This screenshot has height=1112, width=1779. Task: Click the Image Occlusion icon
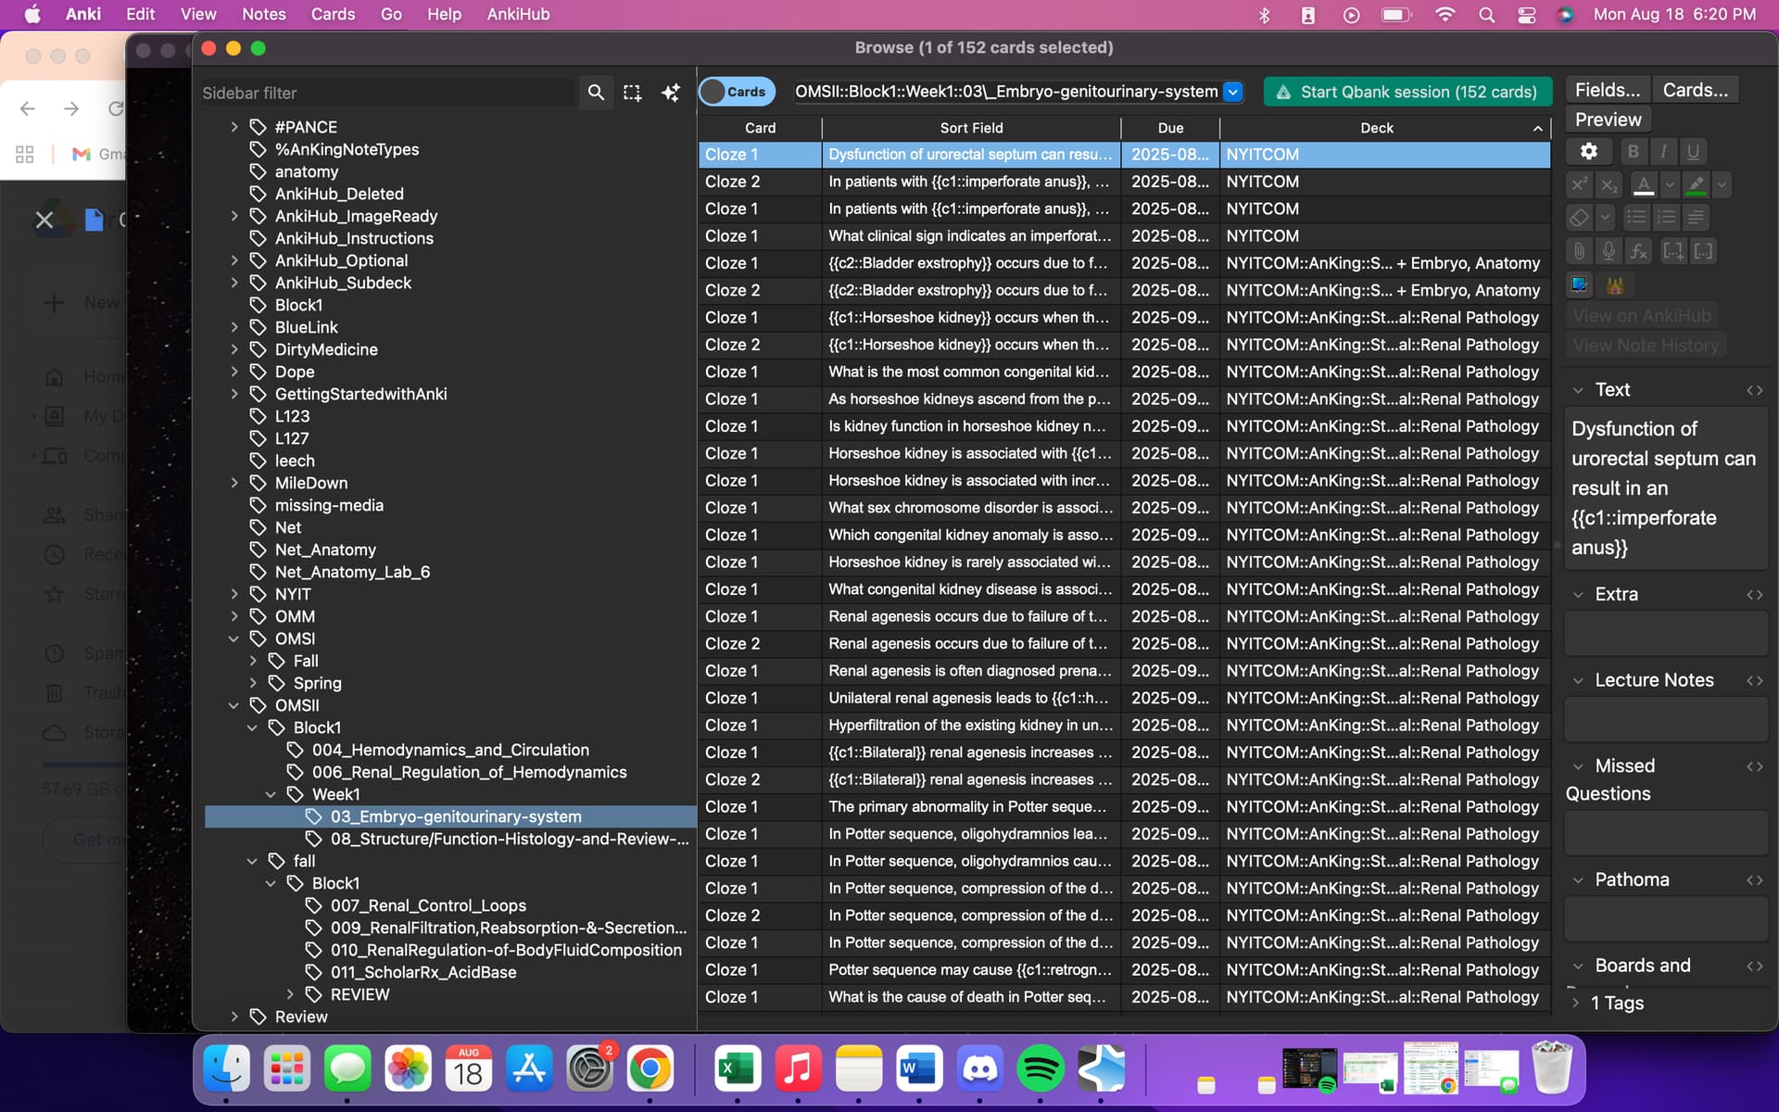click(1579, 285)
